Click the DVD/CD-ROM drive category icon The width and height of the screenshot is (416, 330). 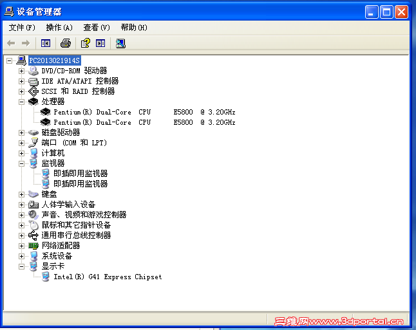(x=33, y=71)
